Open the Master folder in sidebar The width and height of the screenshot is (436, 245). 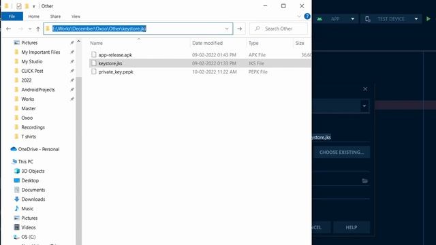pyautogui.click(x=29, y=109)
